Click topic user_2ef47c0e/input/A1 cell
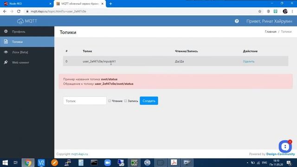The image size is (297, 167). pos(99,61)
